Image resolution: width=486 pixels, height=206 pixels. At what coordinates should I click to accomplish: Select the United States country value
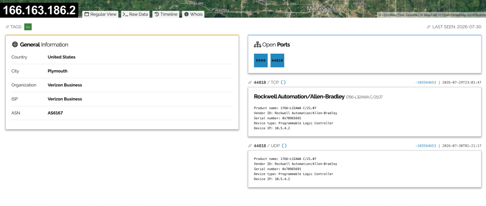61,57
